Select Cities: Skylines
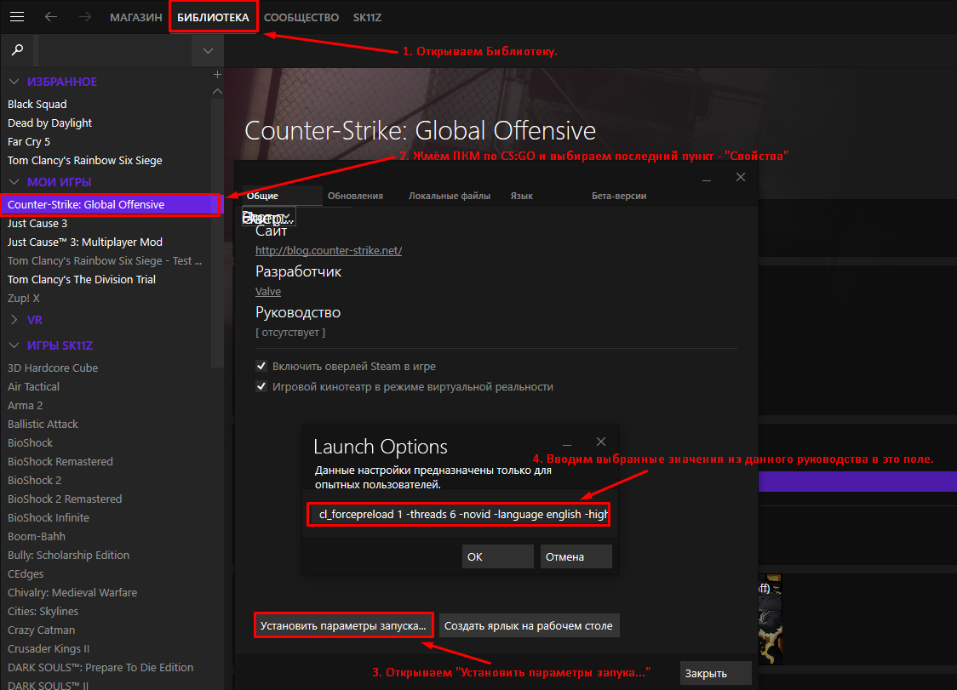The width and height of the screenshot is (957, 690). coord(43,611)
